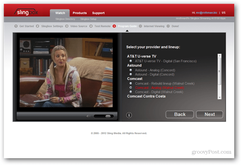
Task: Open the Products tab
Action: (x=79, y=13)
